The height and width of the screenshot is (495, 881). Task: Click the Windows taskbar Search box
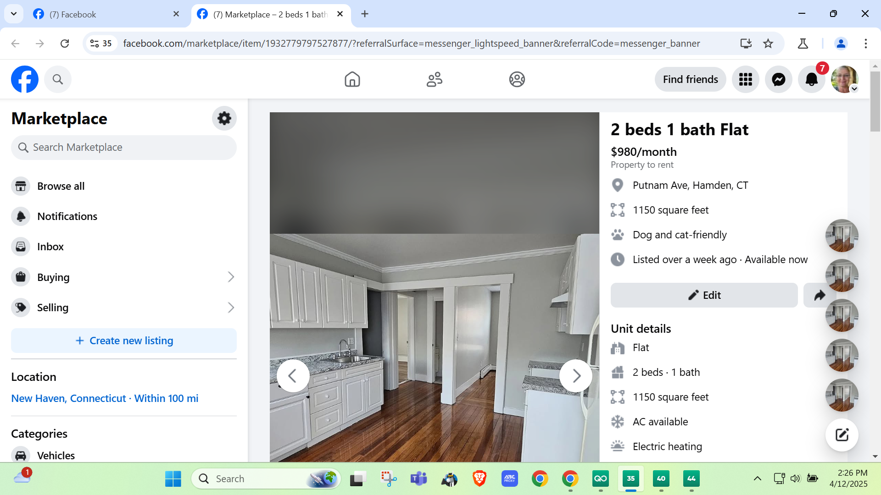pyautogui.click(x=266, y=479)
